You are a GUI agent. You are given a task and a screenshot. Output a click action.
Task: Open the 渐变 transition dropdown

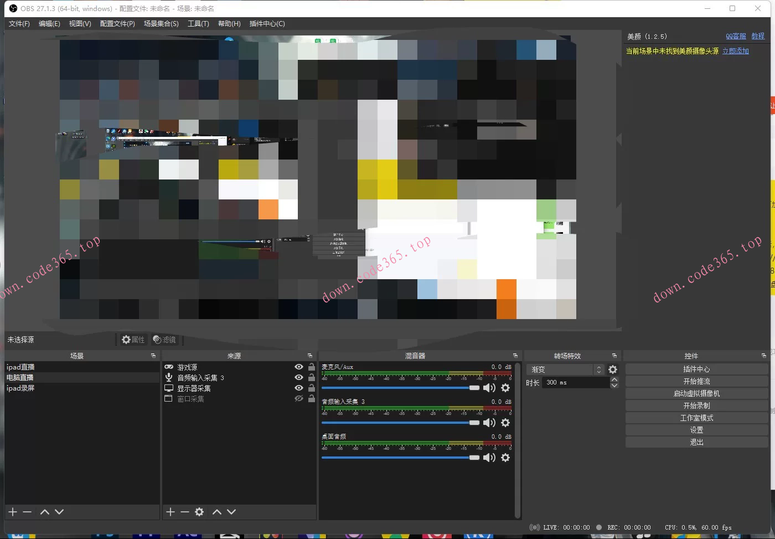(566, 369)
